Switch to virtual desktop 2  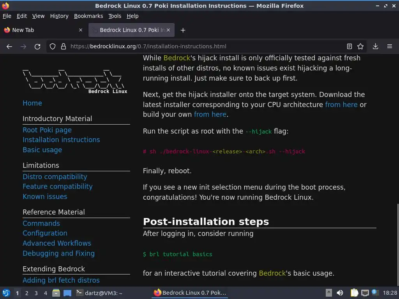pos(27,293)
